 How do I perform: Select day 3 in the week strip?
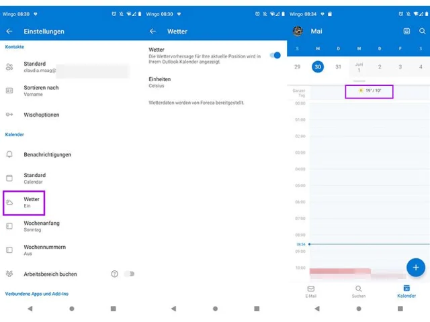(400, 67)
